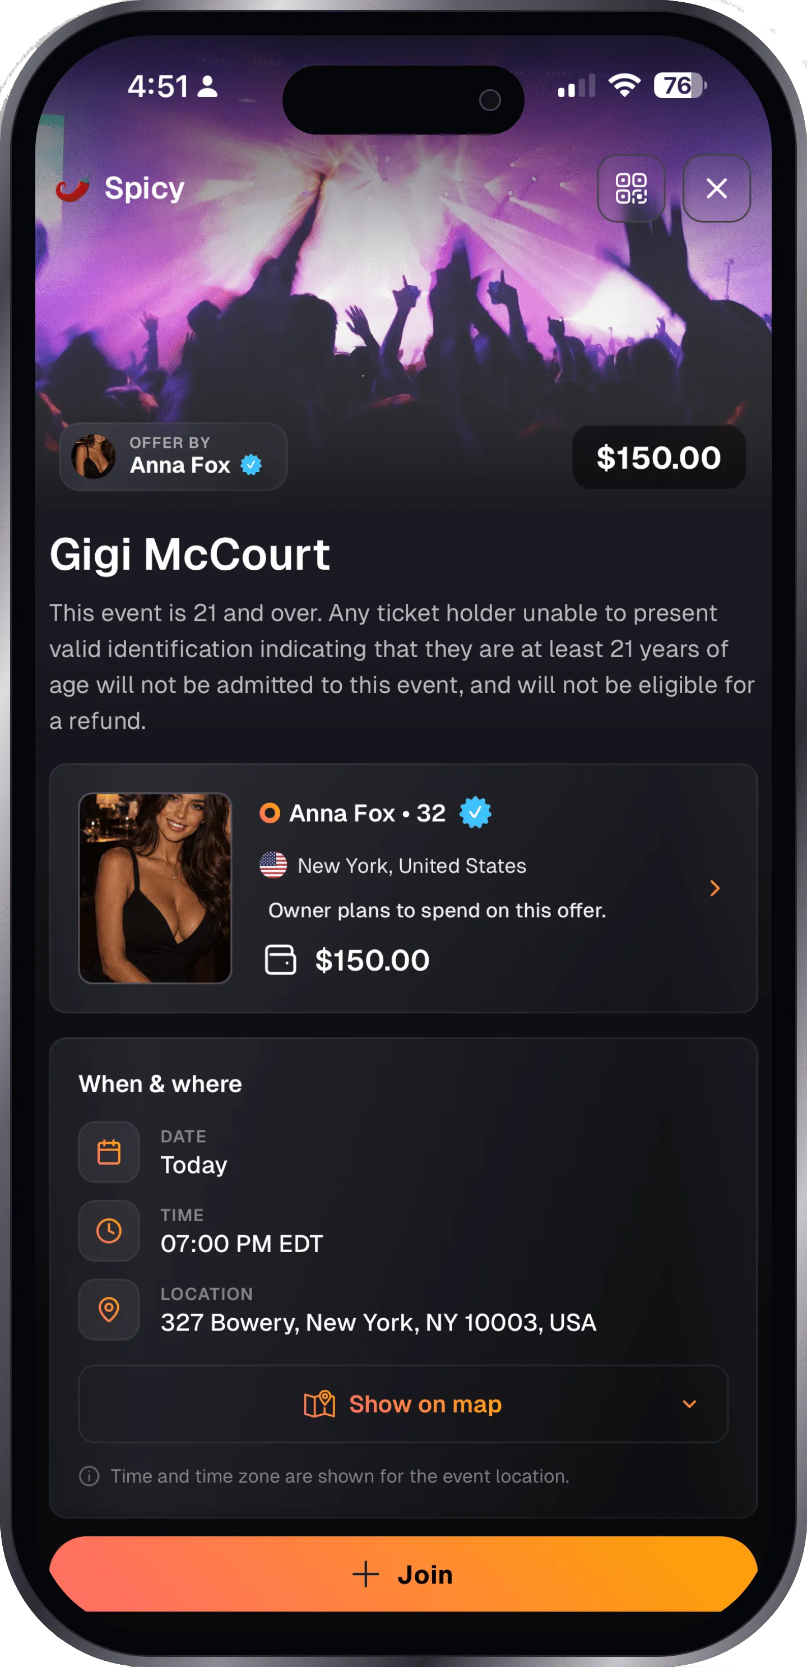This screenshot has height=1667, width=807.
Task: Click the calendar date icon
Action: 109,1152
